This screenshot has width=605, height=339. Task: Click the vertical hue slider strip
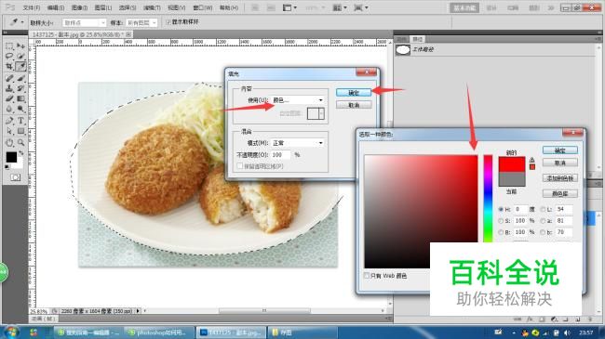click(488, 199)
